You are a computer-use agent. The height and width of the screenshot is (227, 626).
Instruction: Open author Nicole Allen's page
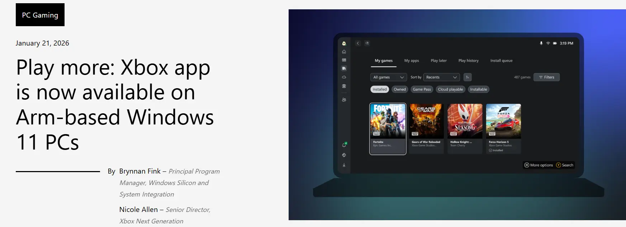click(138, 209)
